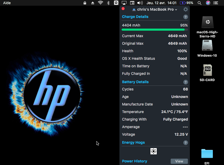Click the battery 95% menu bar icon
This screenshot has height=165, width=224.
click(x=186, y=3)
